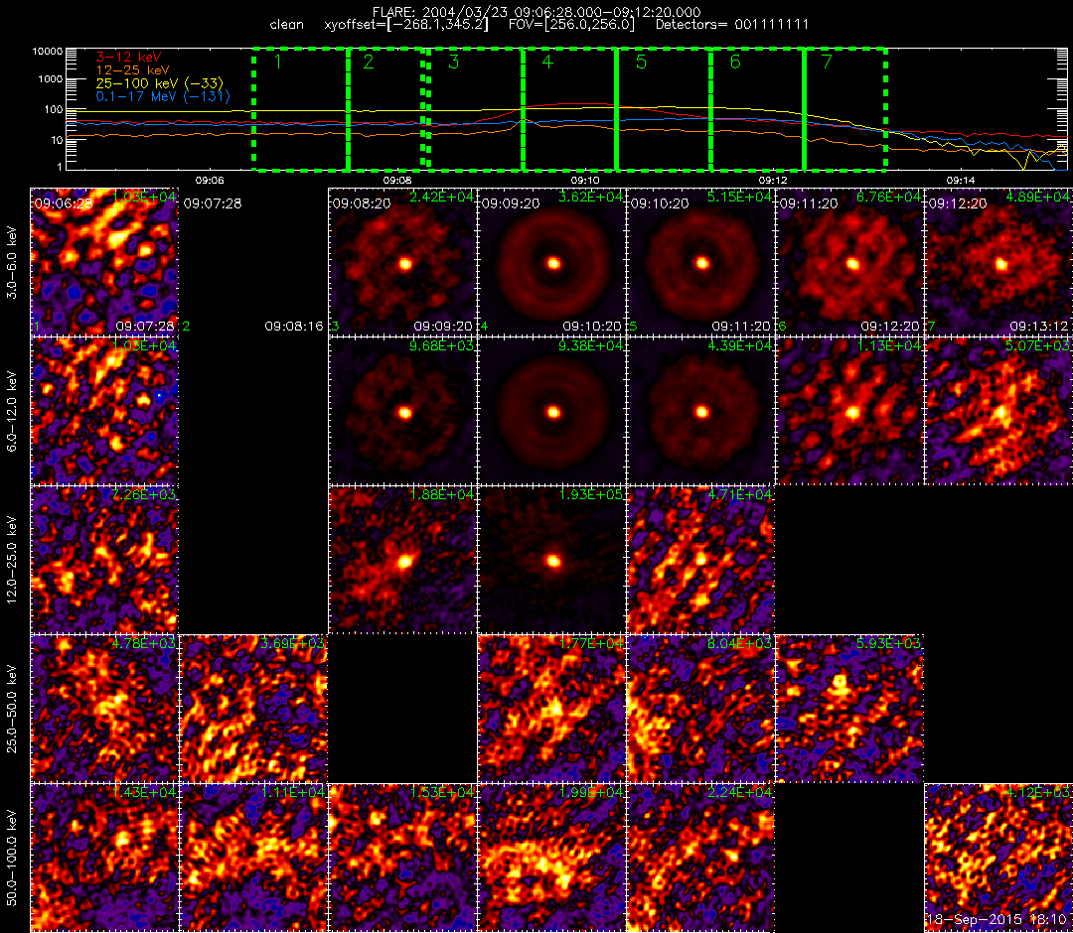The height and width of the screenshot is (933, 1073).
Task: Click interval marker 5 on the light curve
Action: (x=641, y=62)
